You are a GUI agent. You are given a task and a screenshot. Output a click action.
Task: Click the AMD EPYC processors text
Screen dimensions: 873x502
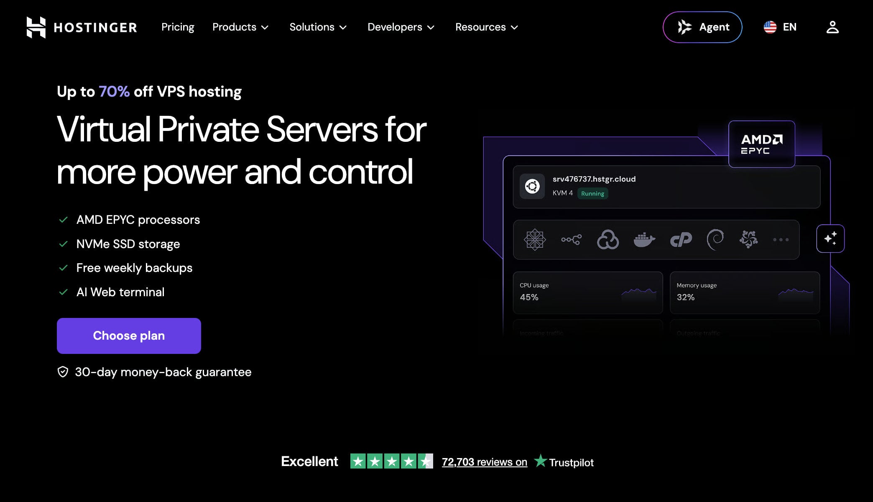click(x=138, y=220)
